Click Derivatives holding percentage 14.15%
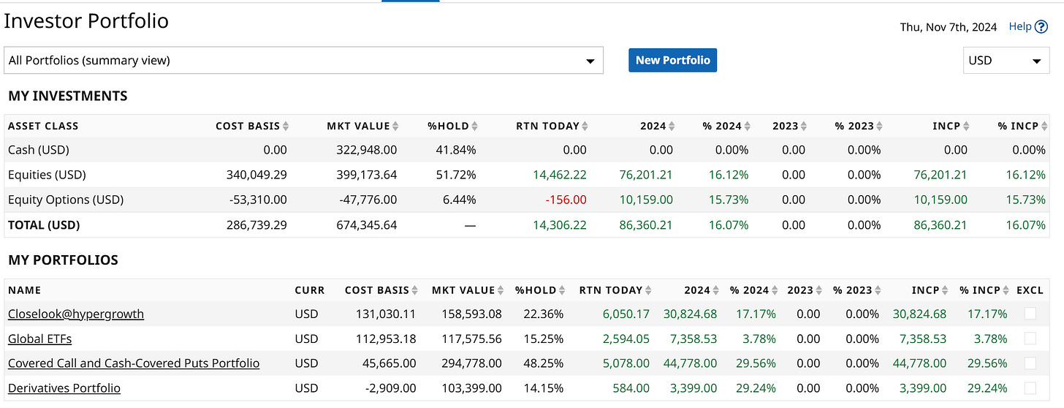The image size is (1064, 408). (x=544, y=388)
